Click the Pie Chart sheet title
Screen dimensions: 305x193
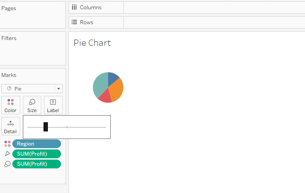coord(92,43)
